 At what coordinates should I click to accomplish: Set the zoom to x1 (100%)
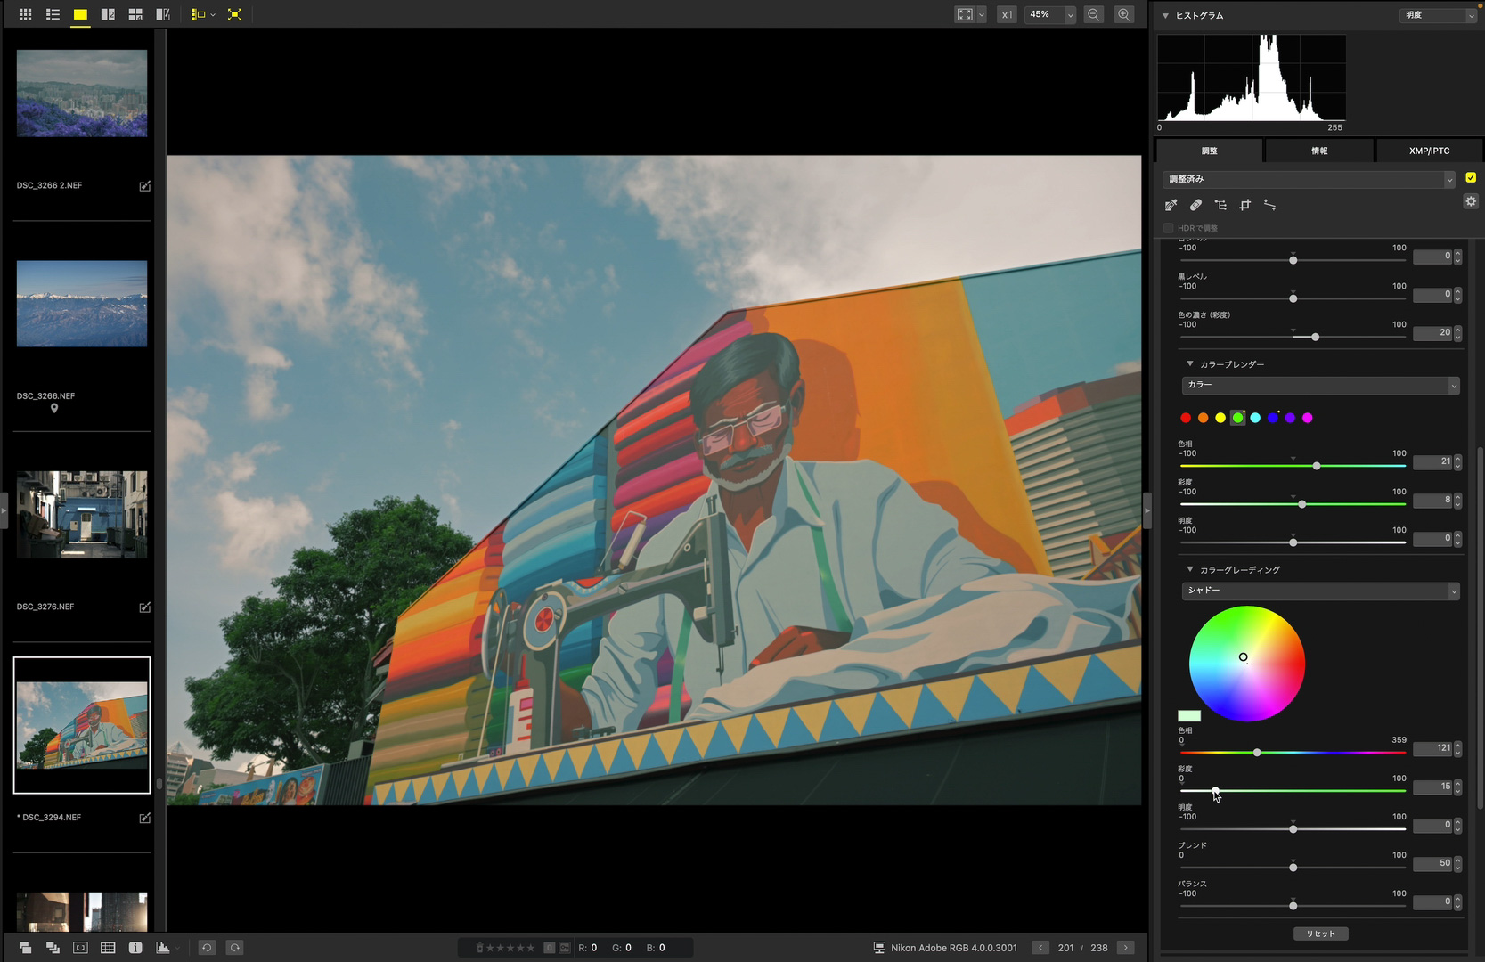click(1007, 14)
